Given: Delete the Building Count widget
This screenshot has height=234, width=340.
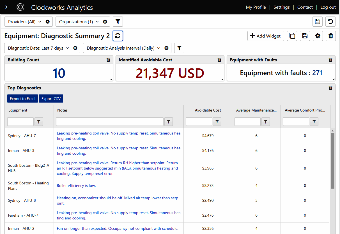Looking at the screenshot, I should [108, 60].
